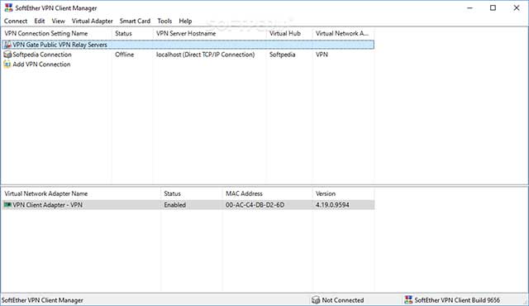Click SoftEther VPN Client Build 9656 text
The height and width of the screenshot is (306, 529).
[x=457, y=300]
